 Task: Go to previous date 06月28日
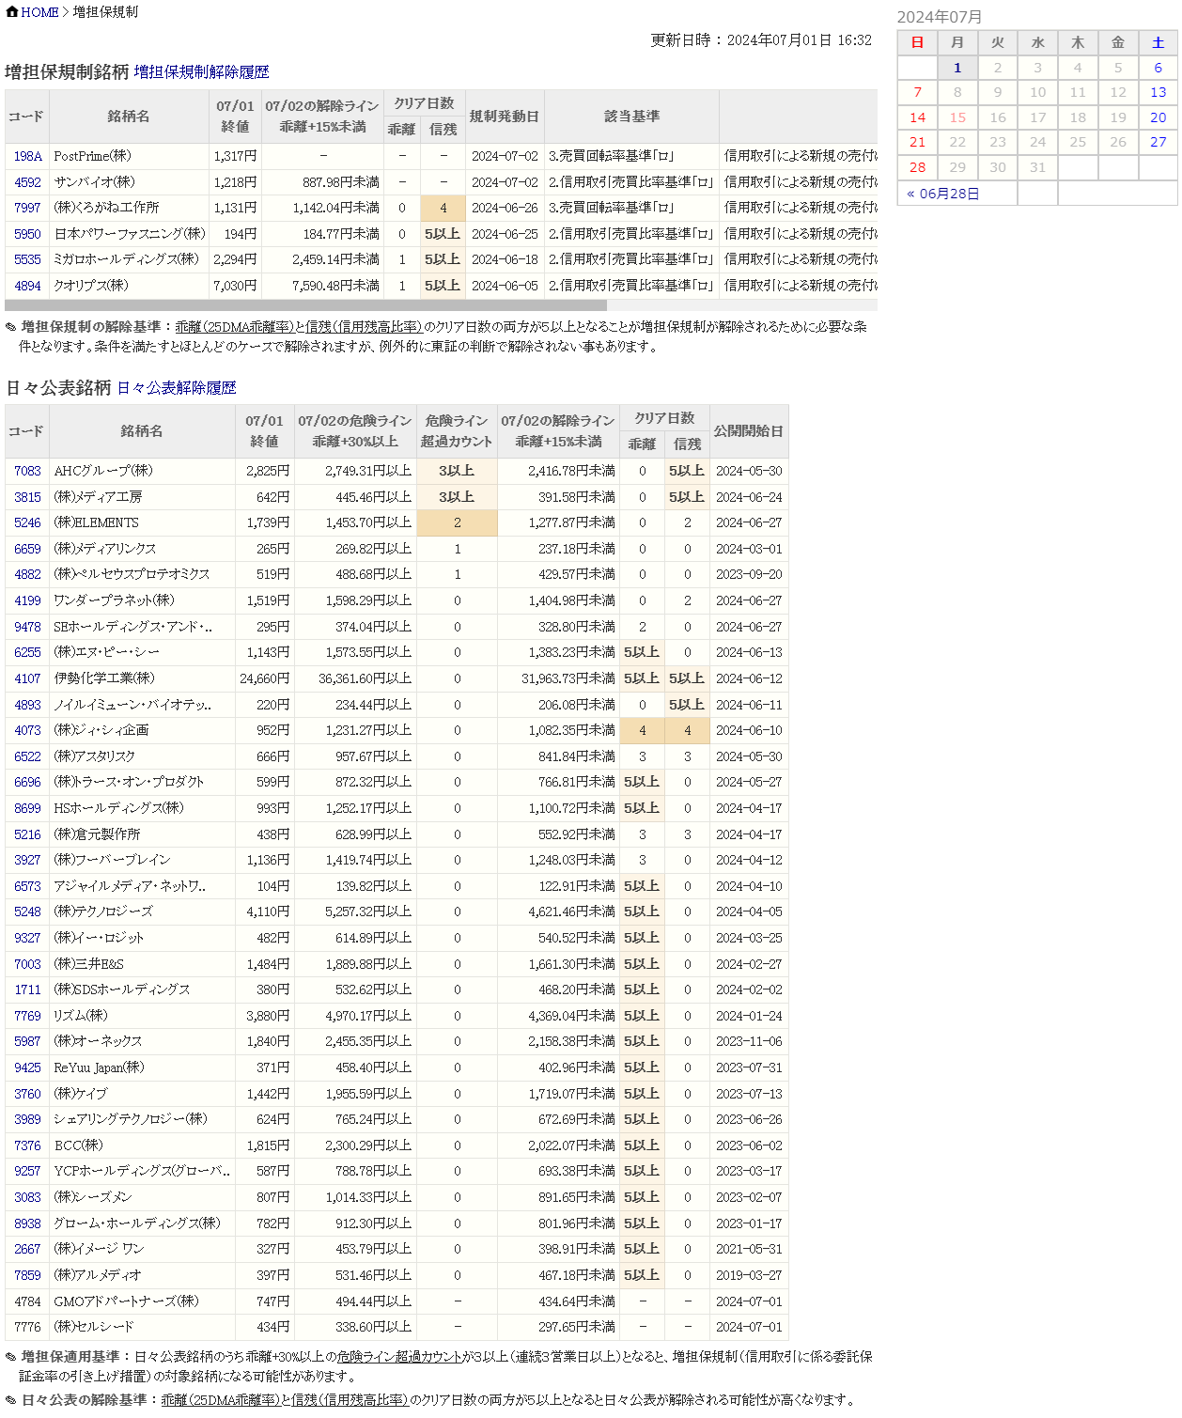click(943, 194)
